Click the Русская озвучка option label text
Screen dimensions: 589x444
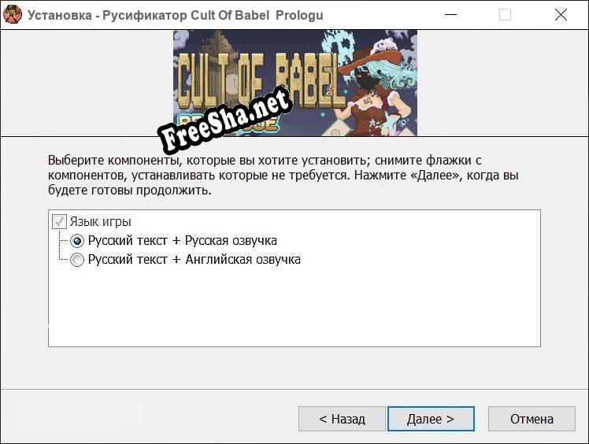point(183,240)
